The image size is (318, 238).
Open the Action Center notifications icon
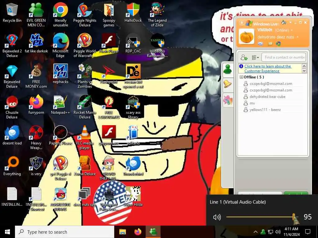click(x=308, y=232)
